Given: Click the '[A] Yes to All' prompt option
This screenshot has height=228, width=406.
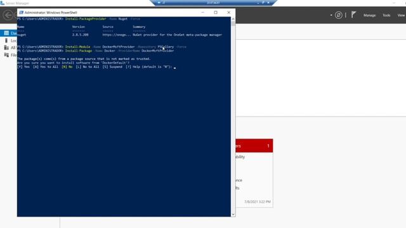Looking at the screenshot, I should [46, 66].
